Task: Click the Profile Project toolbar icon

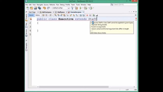Action: point(91,8)
